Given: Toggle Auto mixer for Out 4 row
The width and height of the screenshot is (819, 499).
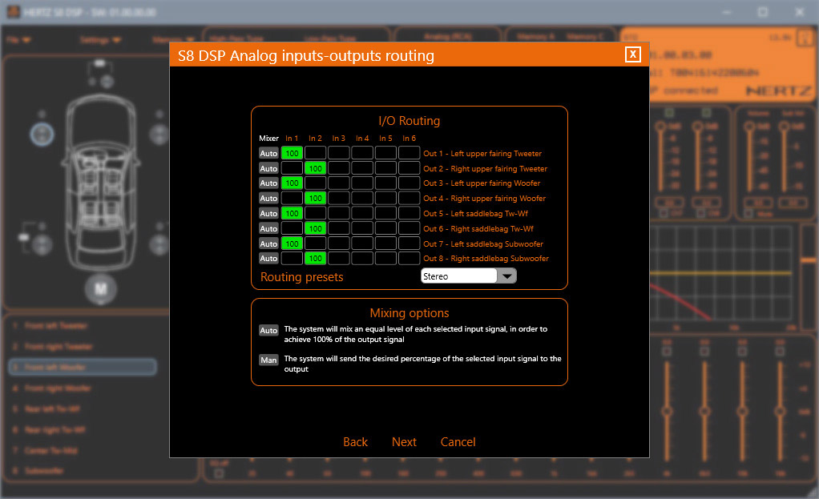Looking at the screenshot, I should 268,198.
